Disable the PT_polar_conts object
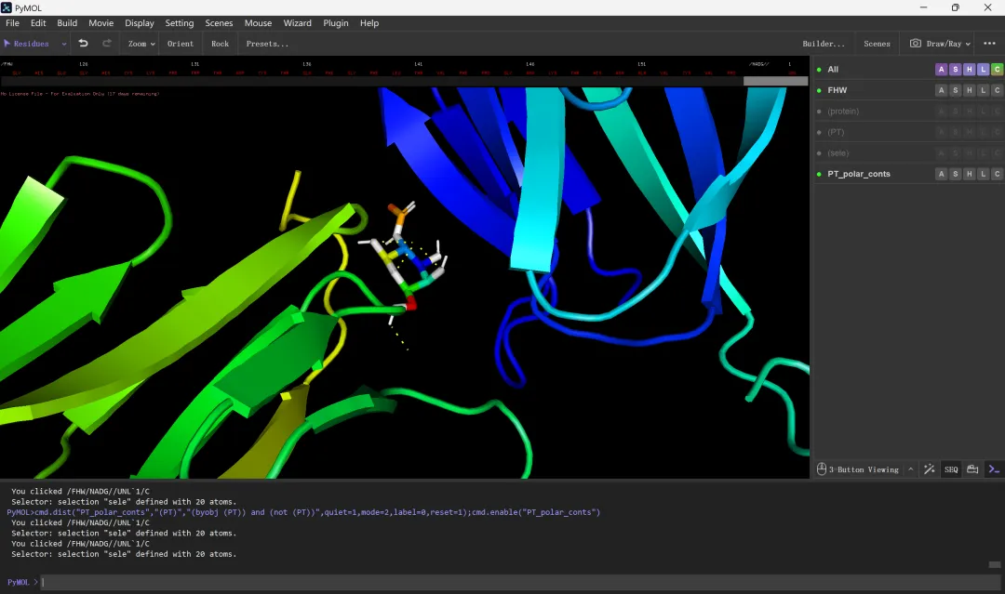 (819, 174)
